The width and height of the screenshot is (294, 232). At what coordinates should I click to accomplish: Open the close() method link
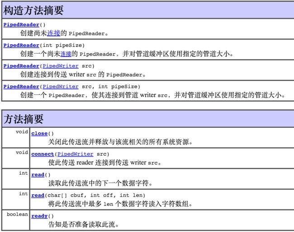(39, 134)
